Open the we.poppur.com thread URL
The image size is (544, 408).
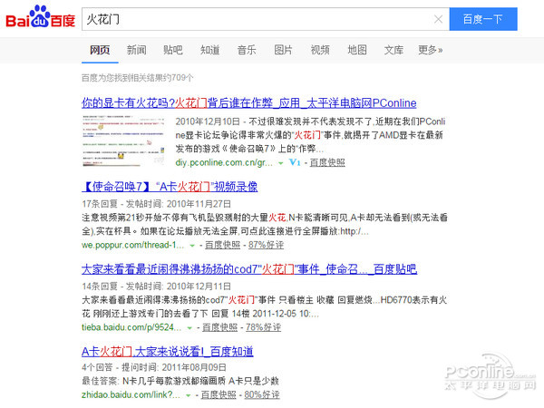[133, 245]
